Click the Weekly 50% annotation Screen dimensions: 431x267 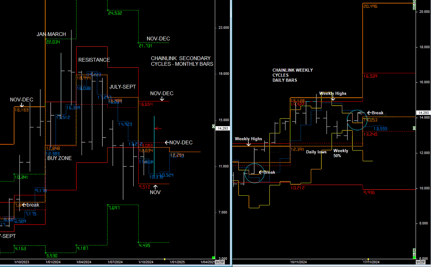point(340,153)
